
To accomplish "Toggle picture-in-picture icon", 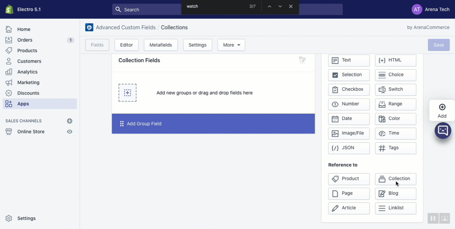I will [444, 218].
